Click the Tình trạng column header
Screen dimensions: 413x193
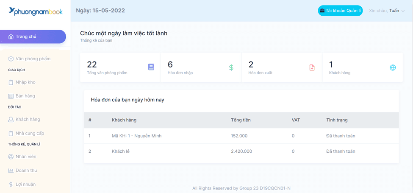point(337,120)
